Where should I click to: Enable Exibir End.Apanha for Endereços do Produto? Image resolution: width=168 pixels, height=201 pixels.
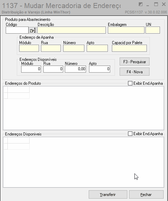tap(130, 83)
